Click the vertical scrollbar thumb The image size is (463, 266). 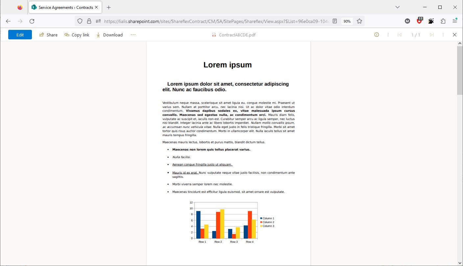click(460, 71)
